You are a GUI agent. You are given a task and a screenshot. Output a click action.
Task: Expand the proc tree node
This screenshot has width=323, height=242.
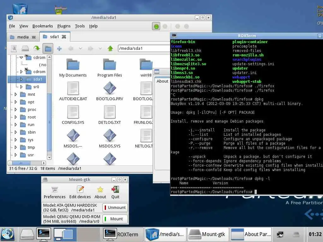16,109
